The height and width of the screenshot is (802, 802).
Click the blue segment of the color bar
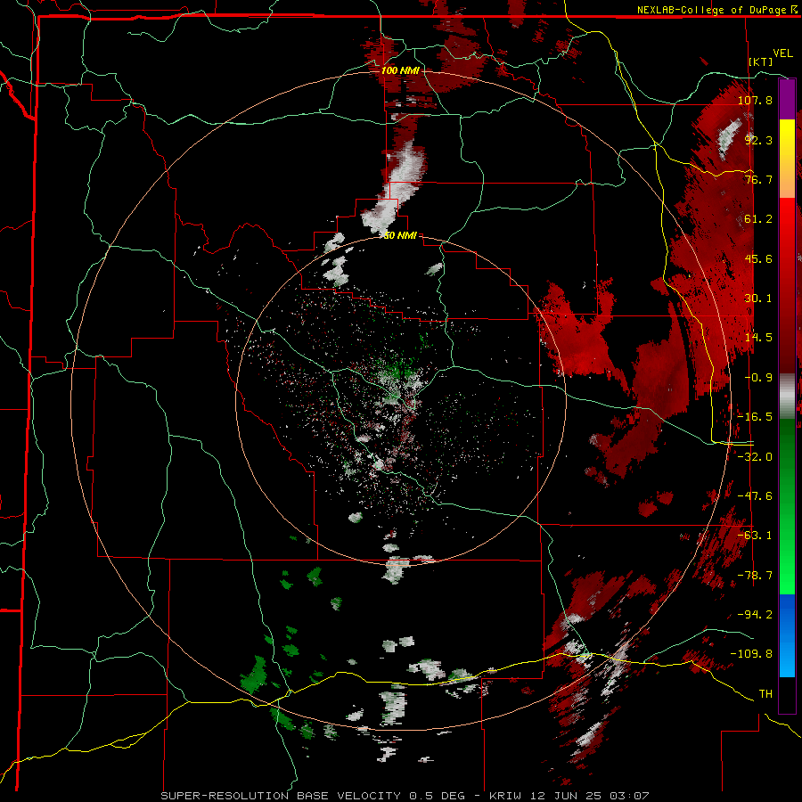(x=787, y=635)
